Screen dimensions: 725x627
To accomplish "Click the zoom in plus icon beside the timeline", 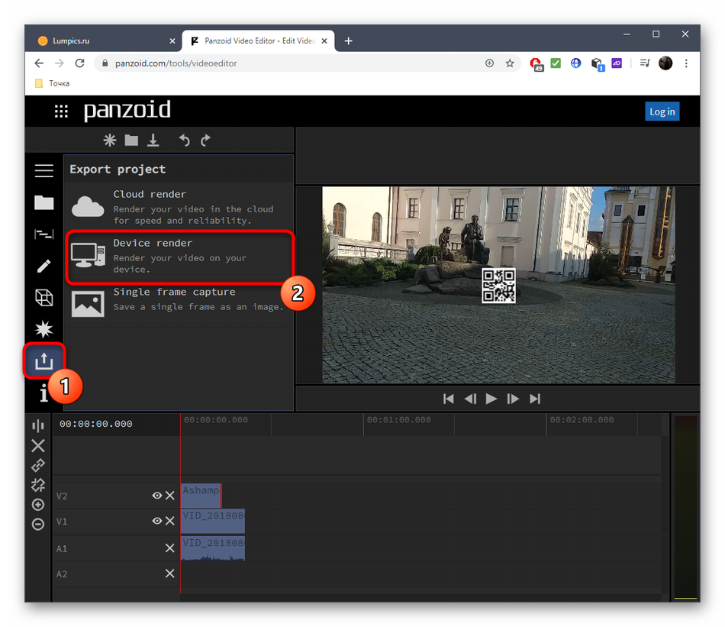I will (x=38, y=505).
